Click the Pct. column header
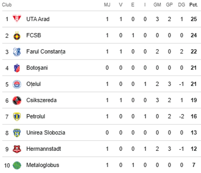This screenshot has height=173, width=201. pos(193,5)
